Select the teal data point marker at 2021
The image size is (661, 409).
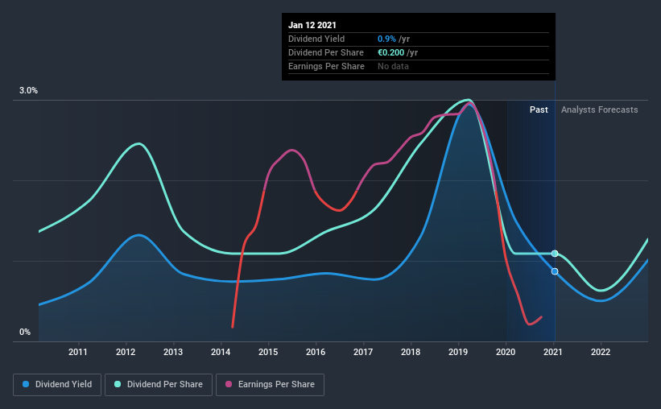[x=555, y=254]
